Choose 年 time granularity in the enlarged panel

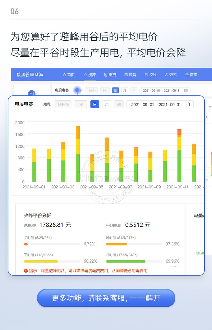[119, 104]
